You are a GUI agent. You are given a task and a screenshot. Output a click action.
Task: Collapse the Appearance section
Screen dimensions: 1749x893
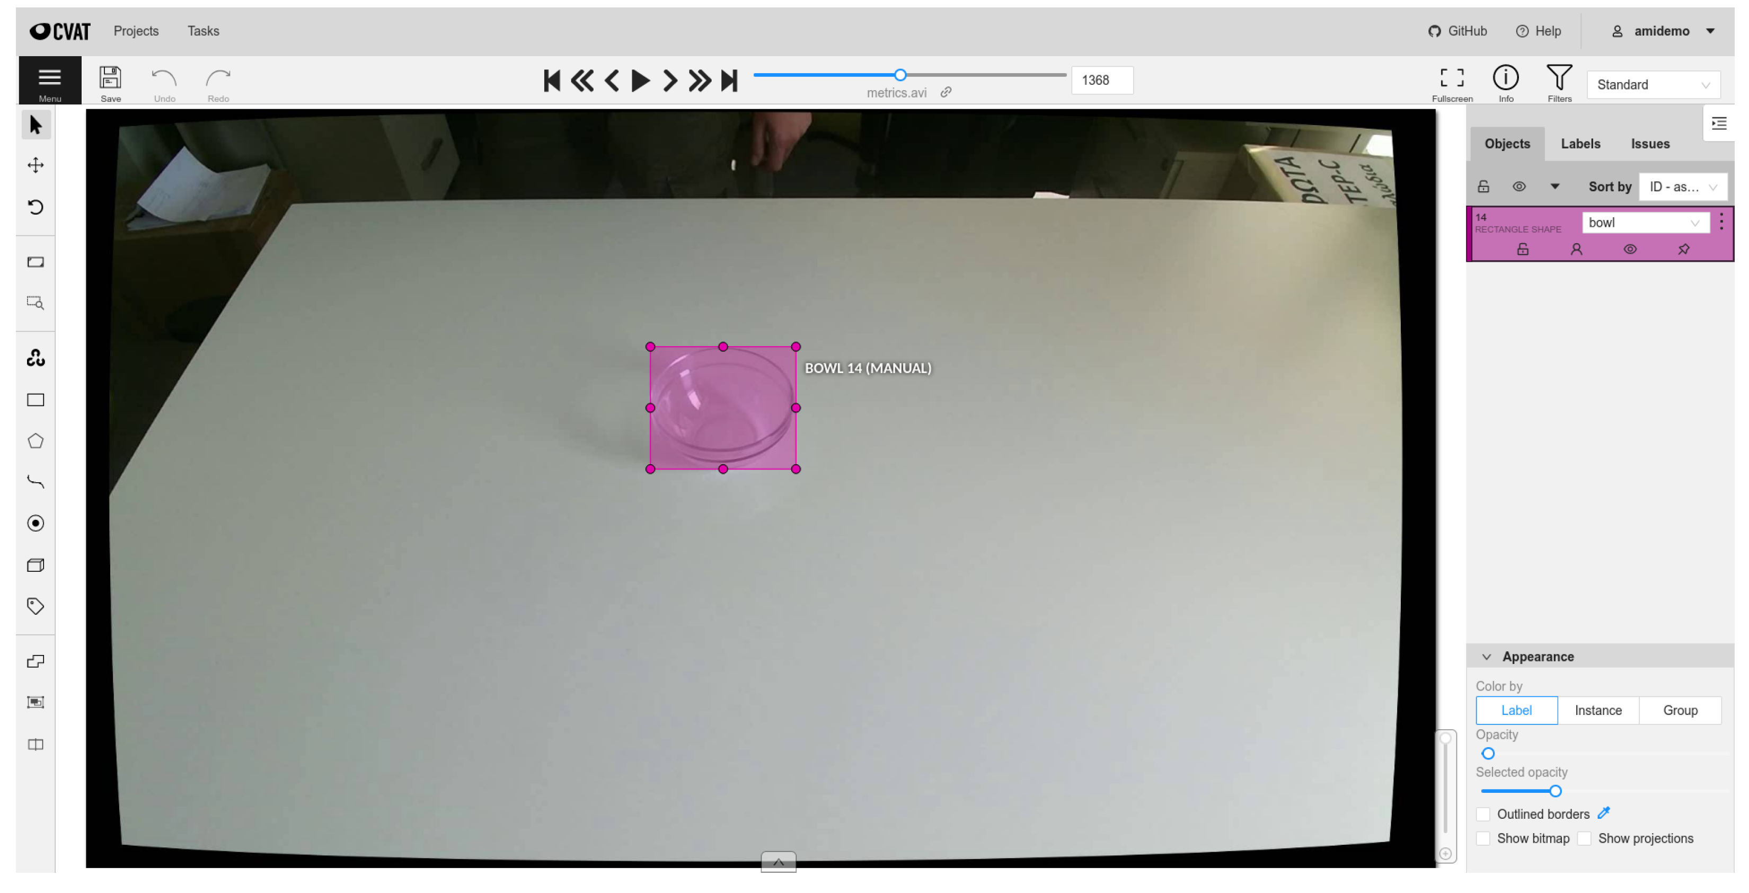point(1487,657)
